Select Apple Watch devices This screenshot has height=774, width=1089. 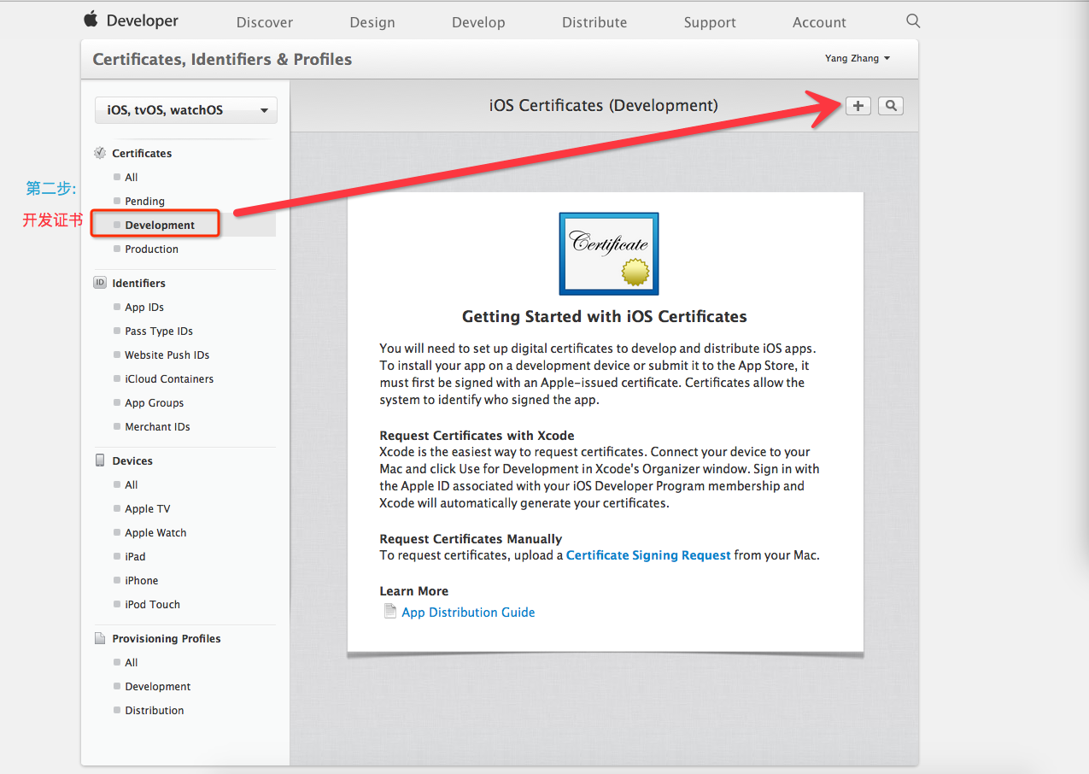click(x=155, y=532)
